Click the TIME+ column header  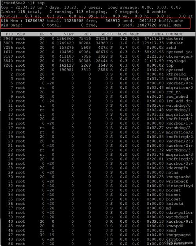(158, 34)
